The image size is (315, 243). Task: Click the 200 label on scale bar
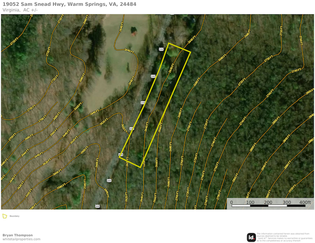pyautogui.click(x=268, y=202)
